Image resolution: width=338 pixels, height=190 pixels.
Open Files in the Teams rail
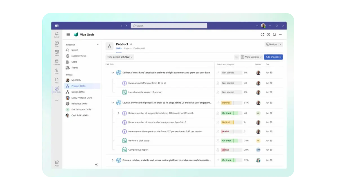[x=57, y=81]
